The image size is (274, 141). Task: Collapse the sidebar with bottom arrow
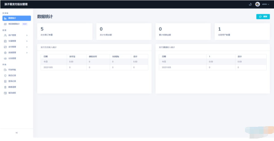click(x=16, y=133)
